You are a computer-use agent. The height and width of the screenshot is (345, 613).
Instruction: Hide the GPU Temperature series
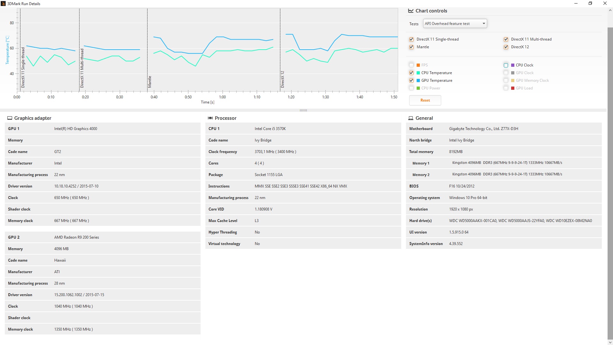pos(412,80)
